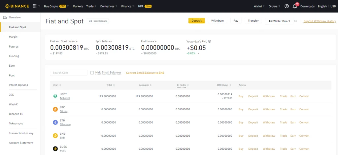Click Withdraw in the BTC row

pyautogui.click(x=269, y=109)
